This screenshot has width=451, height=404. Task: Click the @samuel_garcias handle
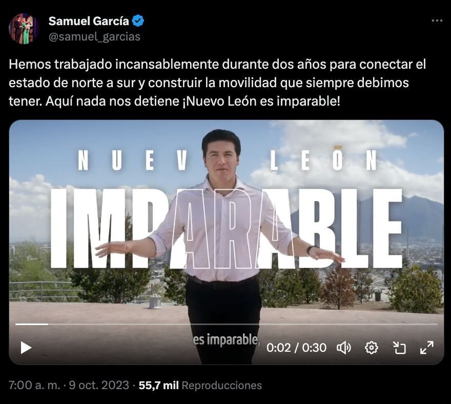pos(94,37)
